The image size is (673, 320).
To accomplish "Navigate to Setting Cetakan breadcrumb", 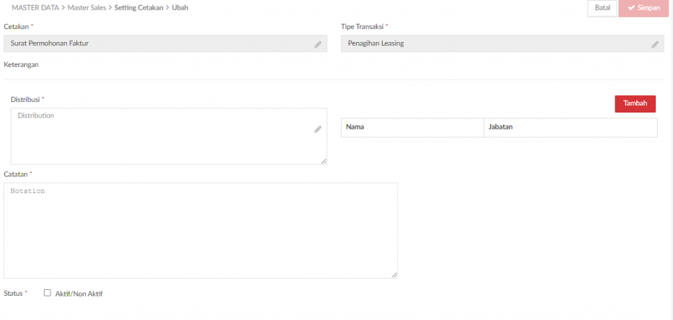I will tap(139, 8).
